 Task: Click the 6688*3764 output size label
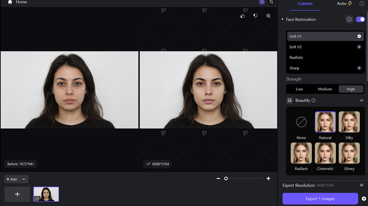(158, 164)
